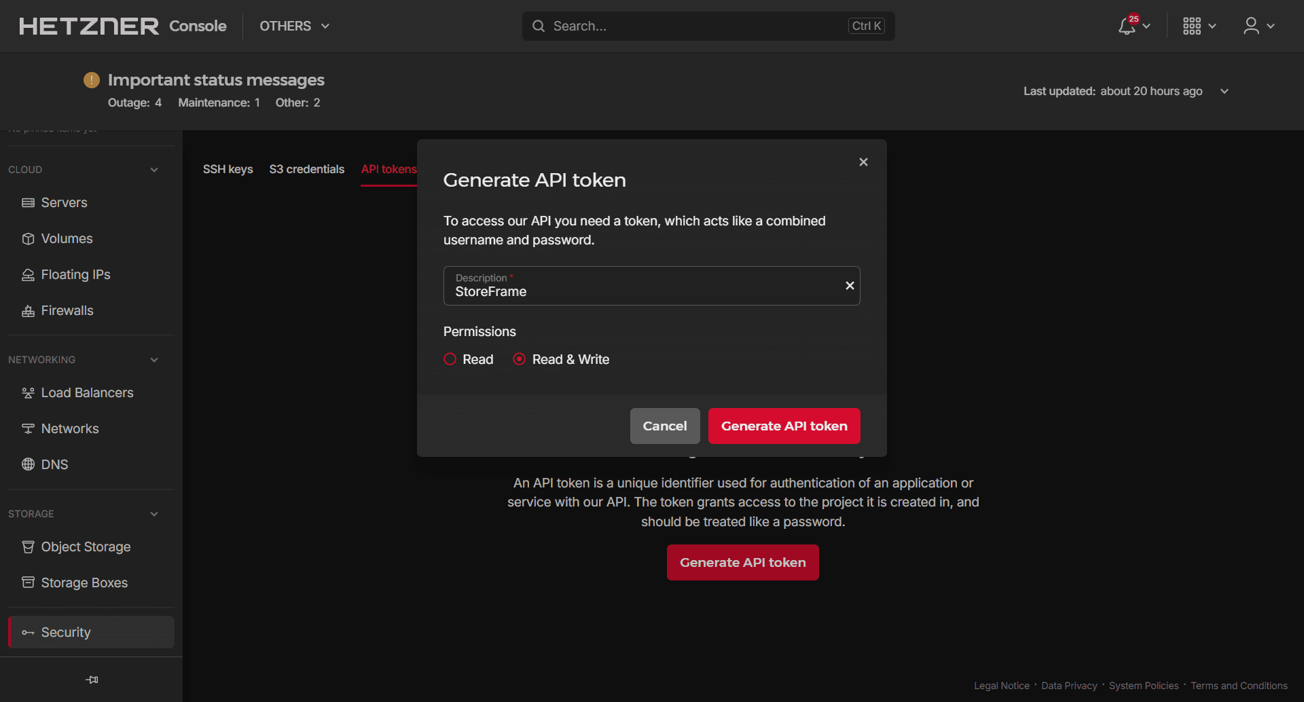
Task: Open the OTHERS project dropdown
Action: (x=294, y=26)
